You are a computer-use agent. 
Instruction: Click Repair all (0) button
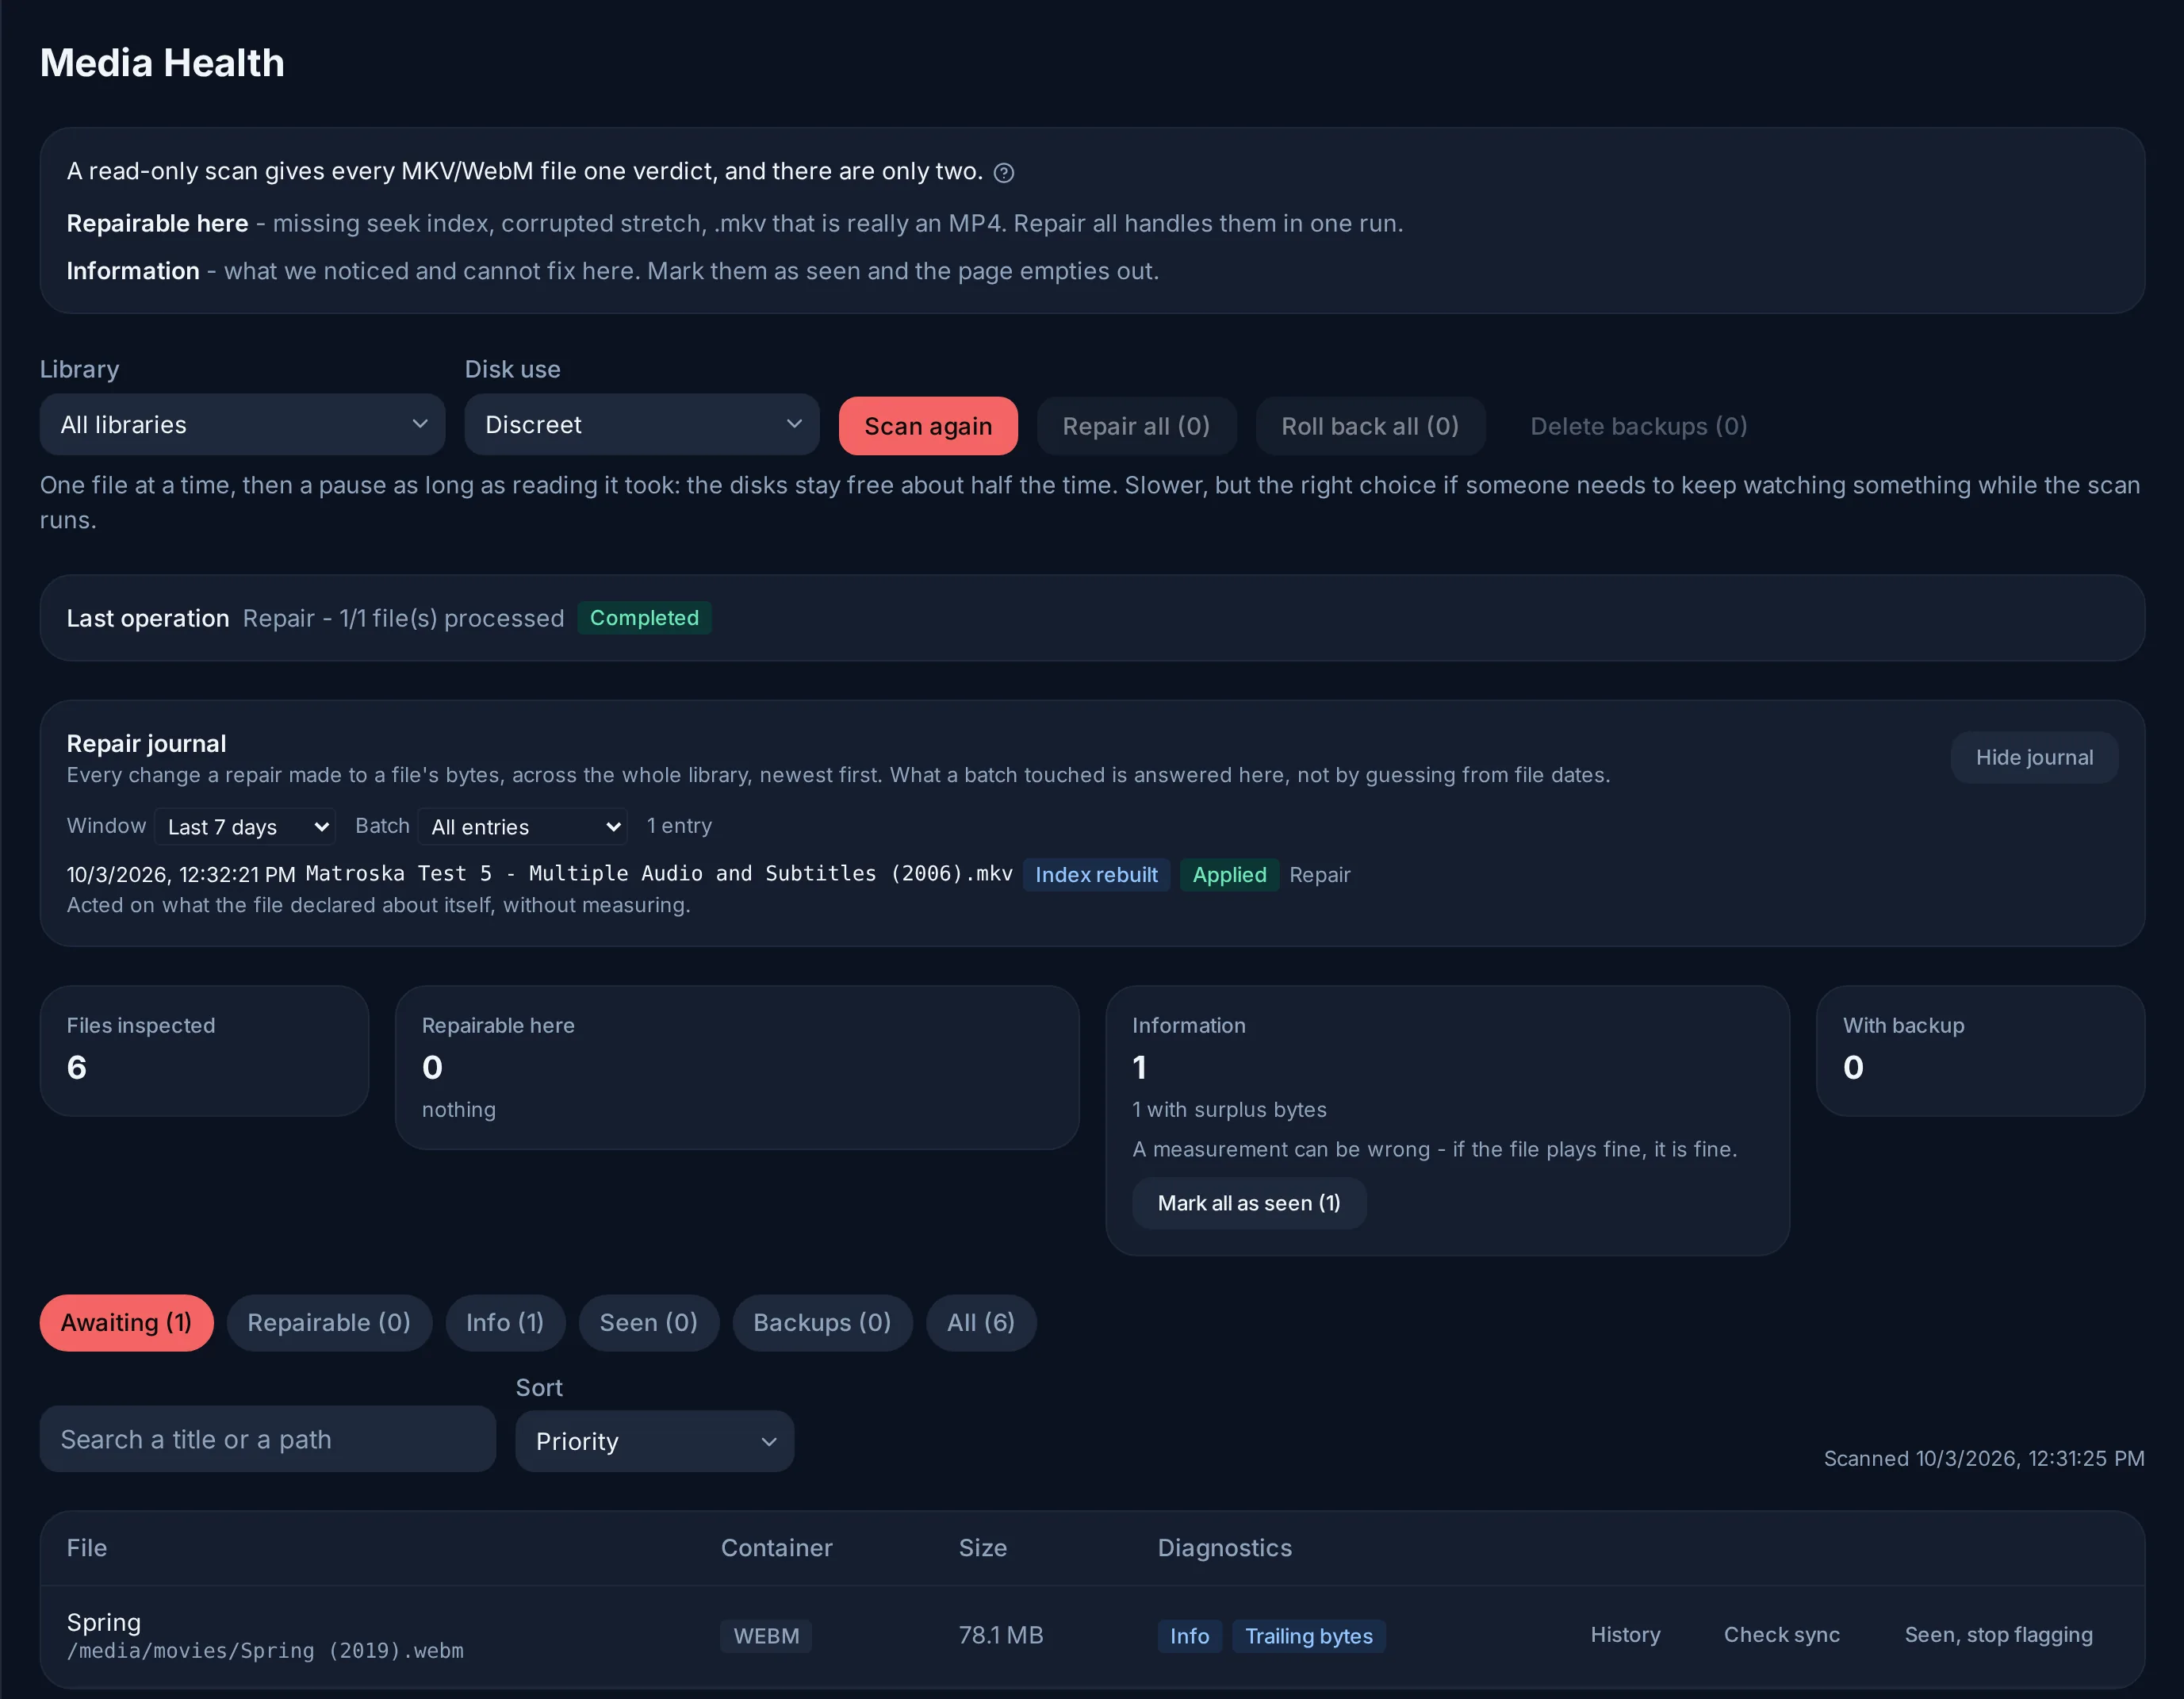point(1136,426)
